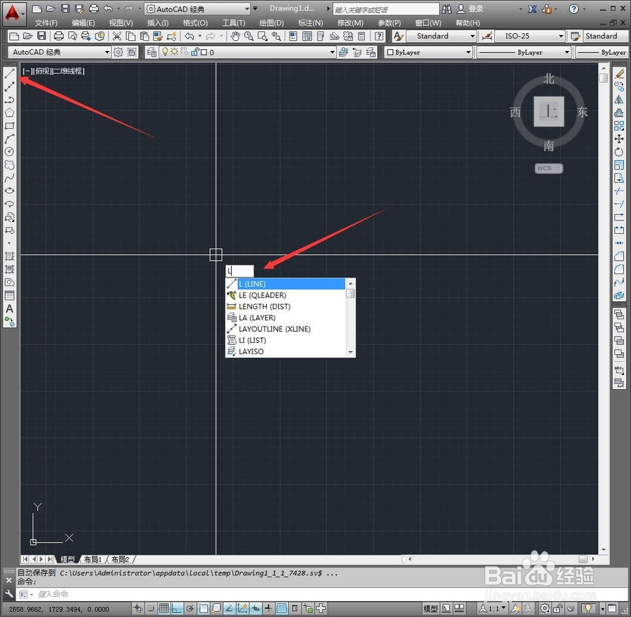Toggle Ortho Mode in status bar
This screenshot has width=631, height=617.
click(177, 608)
